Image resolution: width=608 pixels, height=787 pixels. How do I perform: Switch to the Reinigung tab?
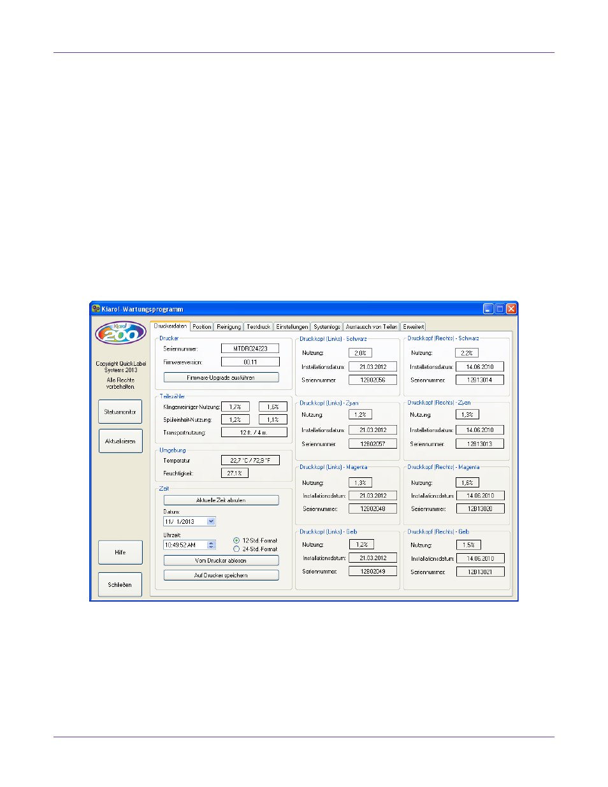click(x=229, y=327)
